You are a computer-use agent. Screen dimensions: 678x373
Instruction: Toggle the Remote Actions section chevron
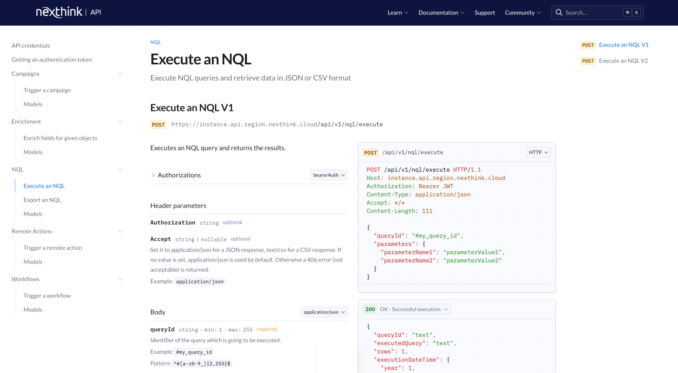click(x=121, y=231)
